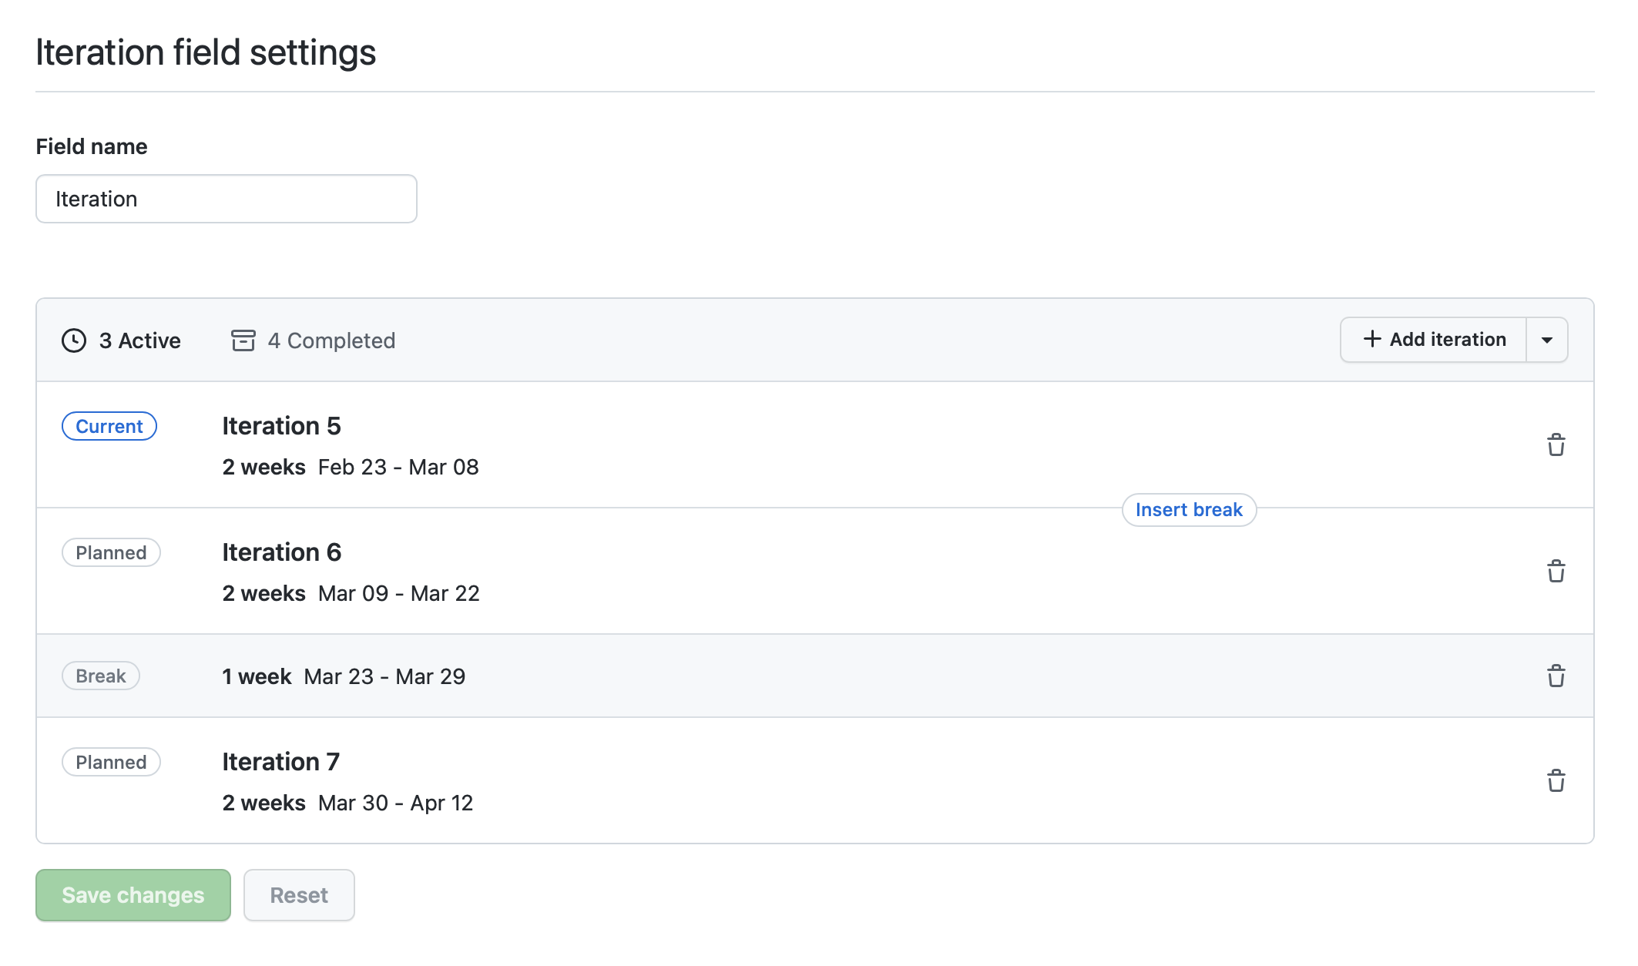Switch to the 3 Active tab
Screen dimensions: 1638x966
point(121,340)
